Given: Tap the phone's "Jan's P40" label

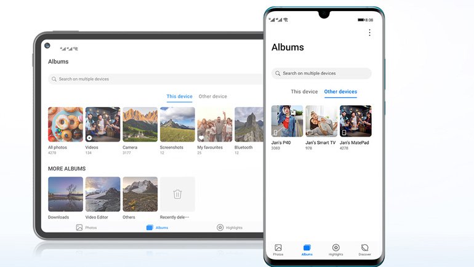Looking at the screenshot, I should point(281,143).
